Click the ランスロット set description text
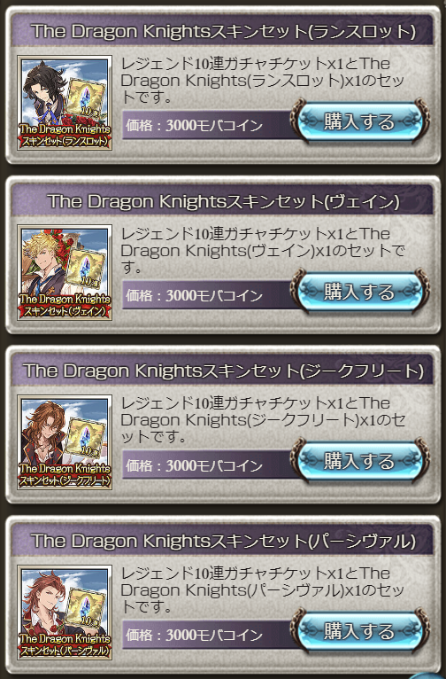Image resolution: width=446 pixels, height=679 pixels. [x=262, y=81]
